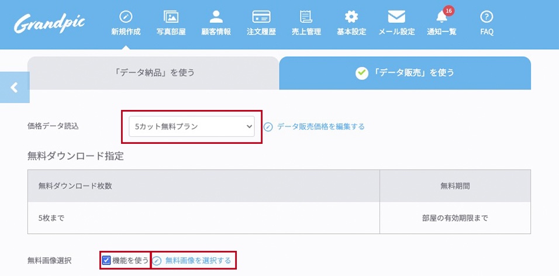This screenshot has width=559, height=276.
Task: Open 注文履歴 card icon
Action: pos(261,17)
